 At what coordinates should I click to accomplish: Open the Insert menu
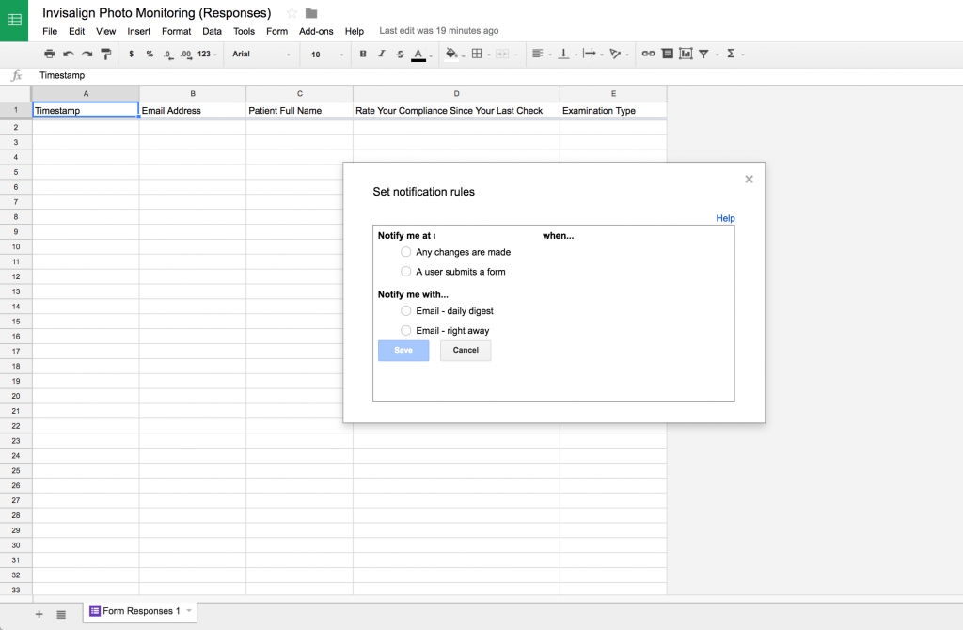pyautogui.click(x=139, y=31)
